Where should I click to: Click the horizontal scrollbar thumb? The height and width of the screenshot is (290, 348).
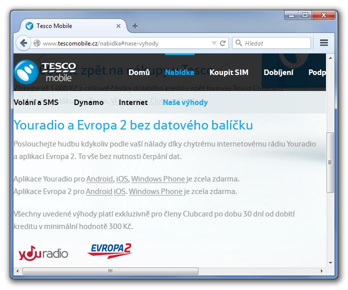(x=110, y=271)
